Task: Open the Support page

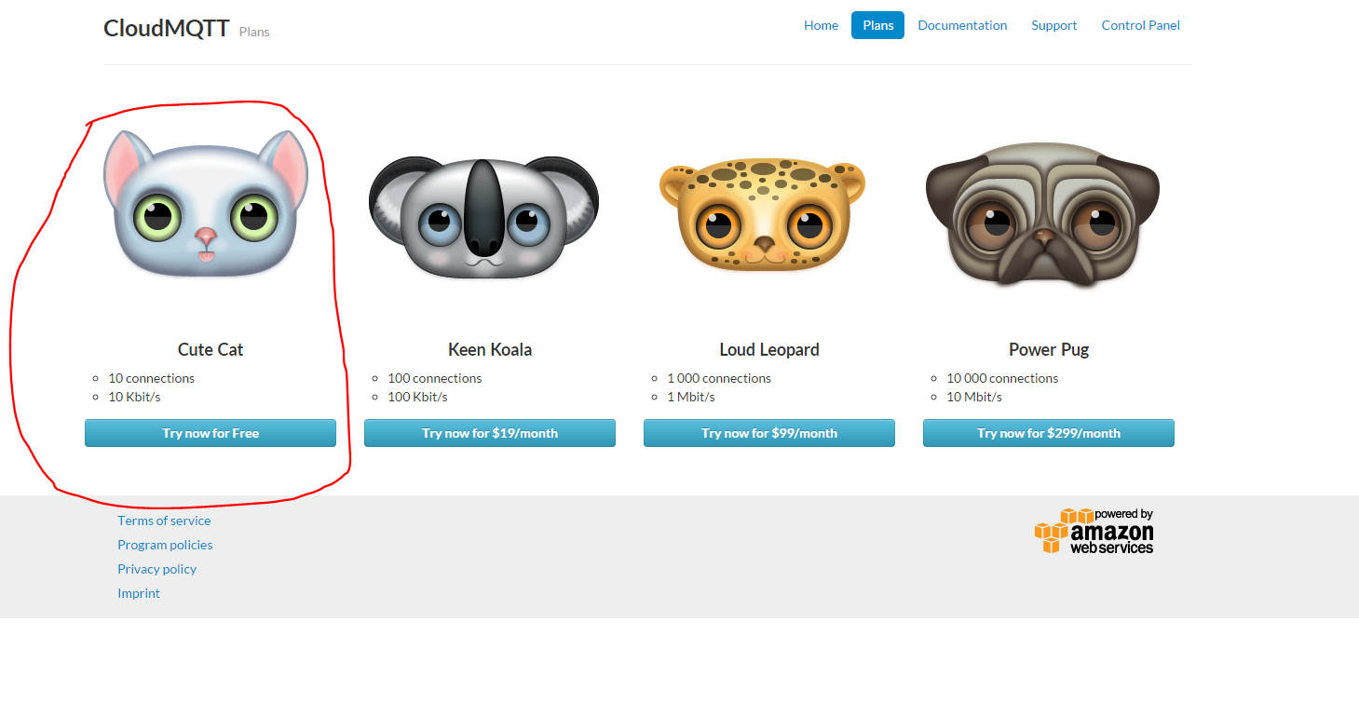Action: pyautogui.click(x=1053, y=25)
